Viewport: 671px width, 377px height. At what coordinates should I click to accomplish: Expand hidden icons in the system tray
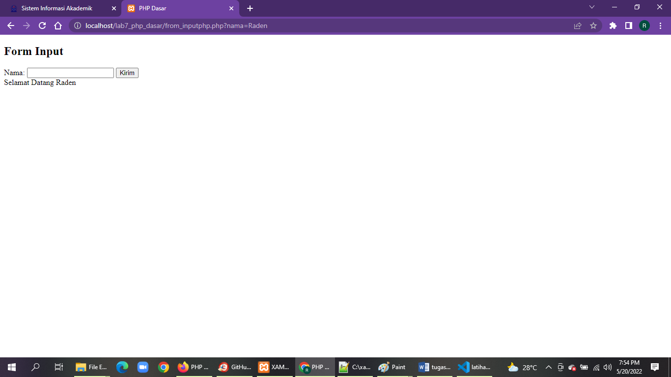pos(548,367)
